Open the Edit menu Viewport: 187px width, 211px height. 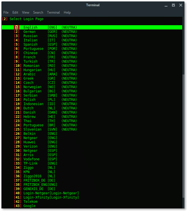coord(15,12)
